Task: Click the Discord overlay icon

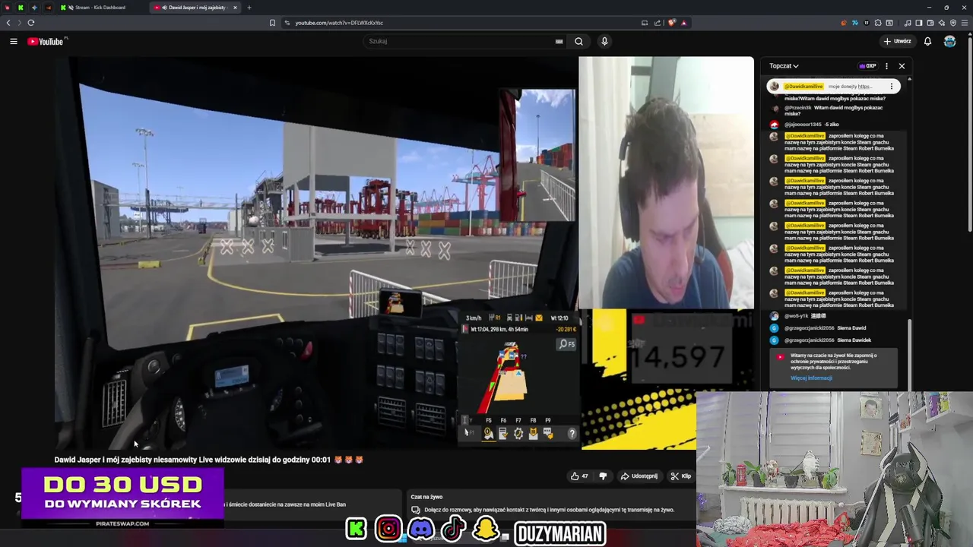Action: coord(421,529)
